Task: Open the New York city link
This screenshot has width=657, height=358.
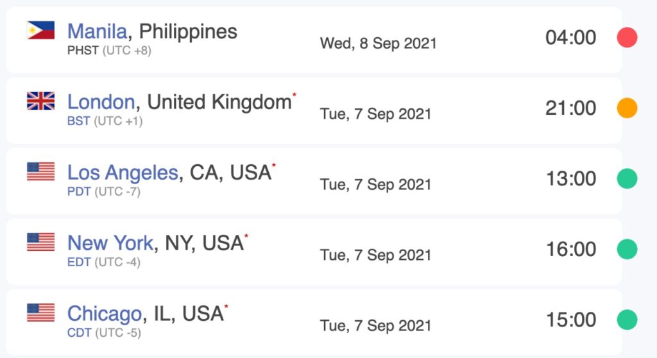Action: (110, 243)
